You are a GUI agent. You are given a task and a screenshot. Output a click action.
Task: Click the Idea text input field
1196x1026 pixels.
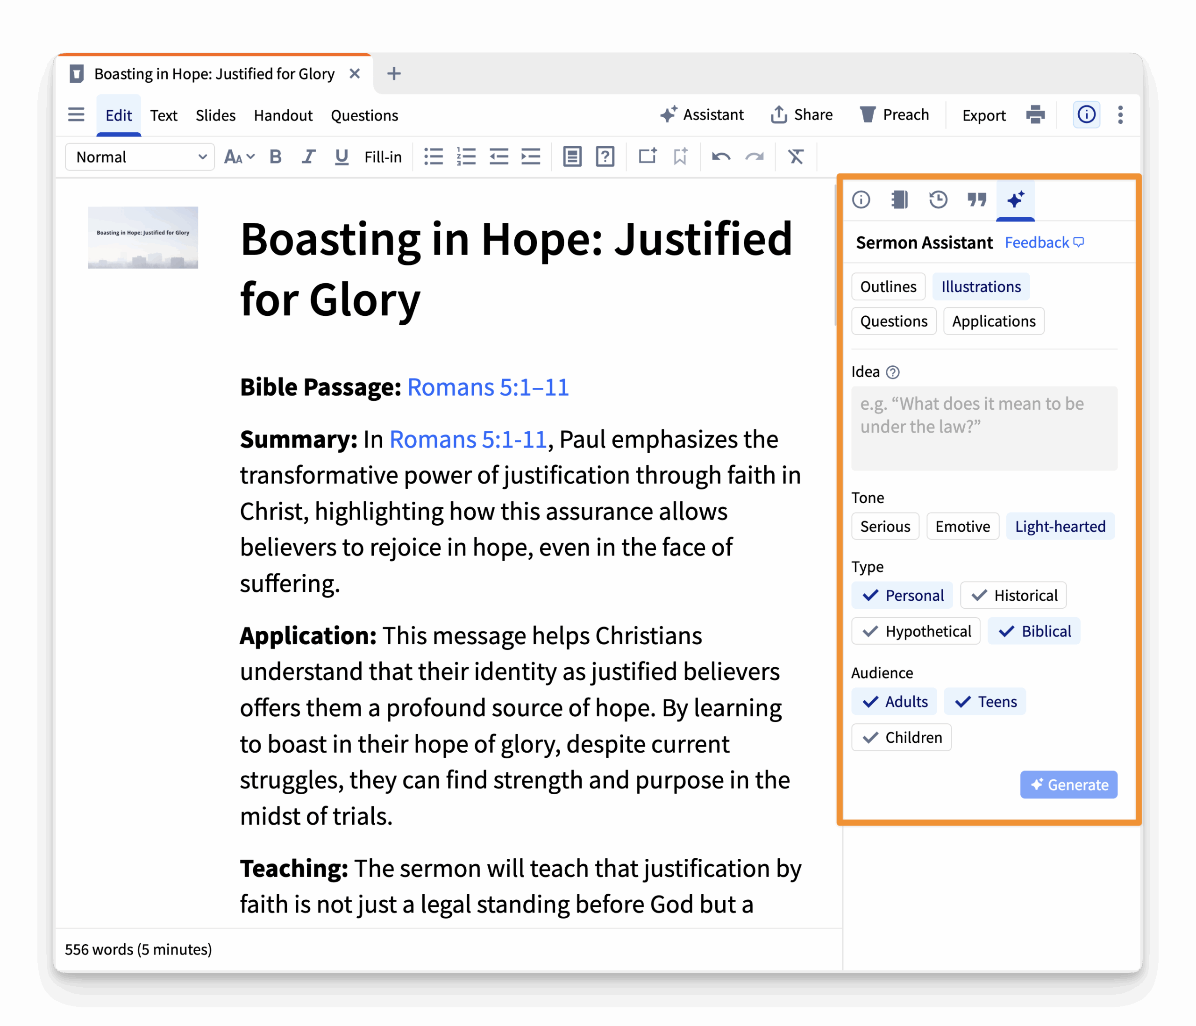(x=983, y=428)
